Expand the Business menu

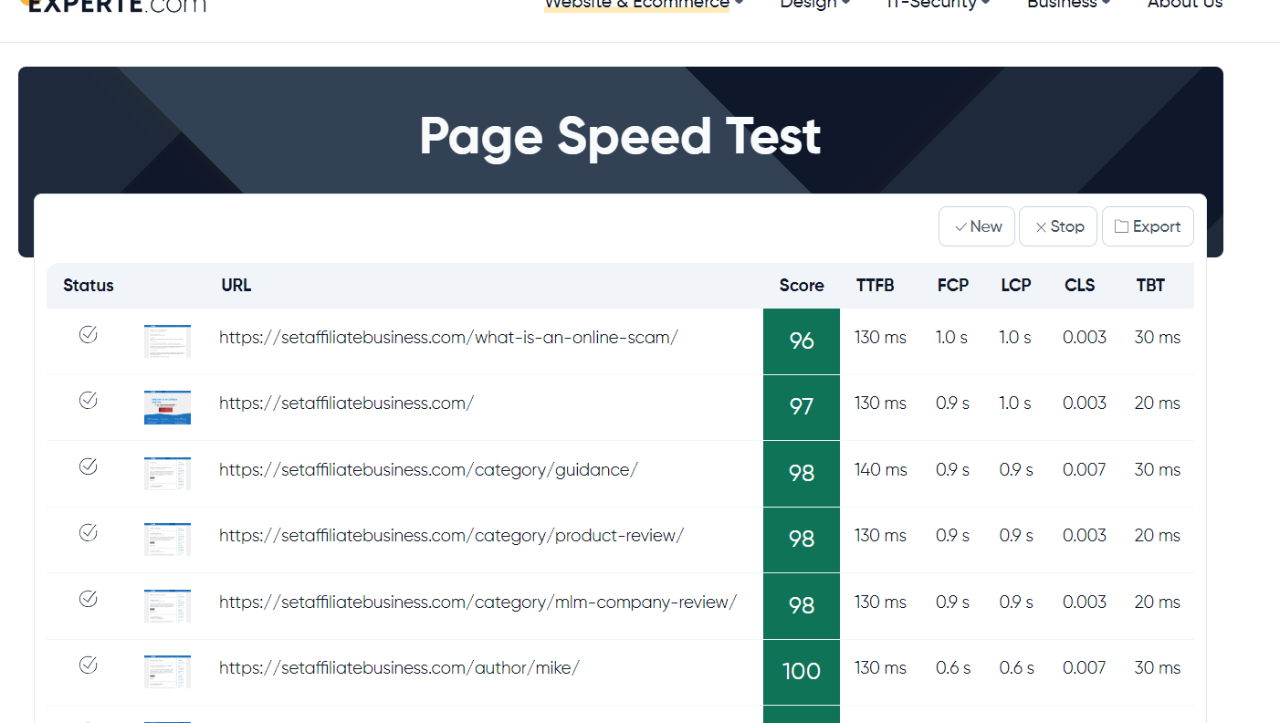pyautogui.click(x=1068, y=5)
